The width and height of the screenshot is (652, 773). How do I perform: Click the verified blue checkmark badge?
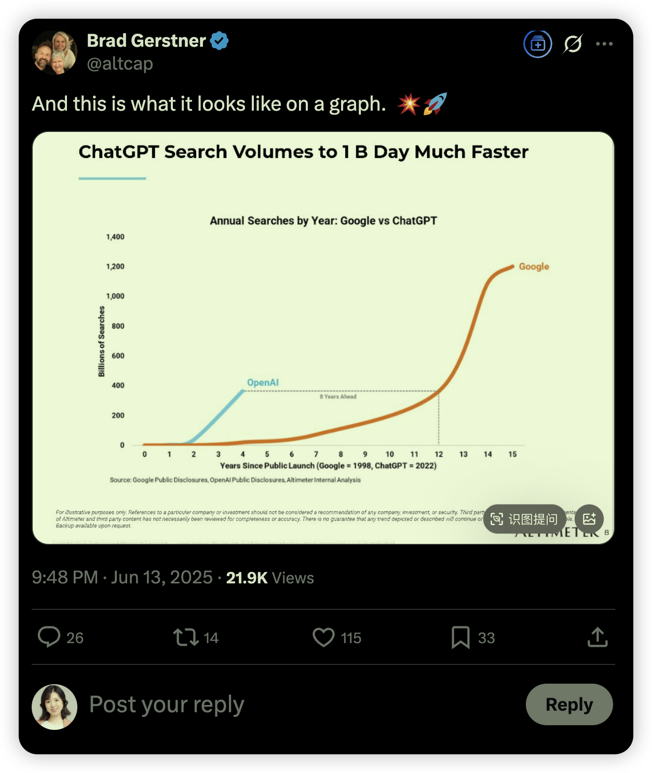coord(220,41)
